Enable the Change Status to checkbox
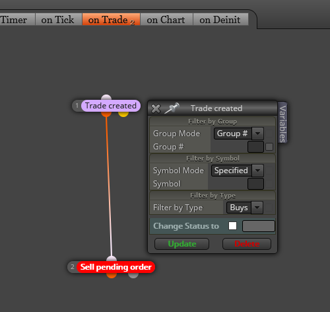This screenshot has height=312, width=330. (x=232, y=226)
